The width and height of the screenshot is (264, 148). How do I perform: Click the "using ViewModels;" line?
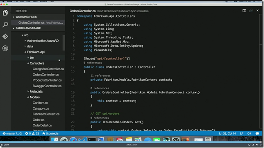(98, 50)
